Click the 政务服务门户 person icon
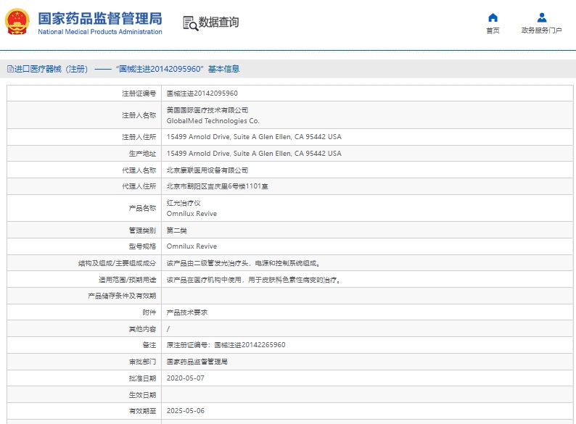The height and width of the screenshot is (424, 576). click(x=541, y=17)
